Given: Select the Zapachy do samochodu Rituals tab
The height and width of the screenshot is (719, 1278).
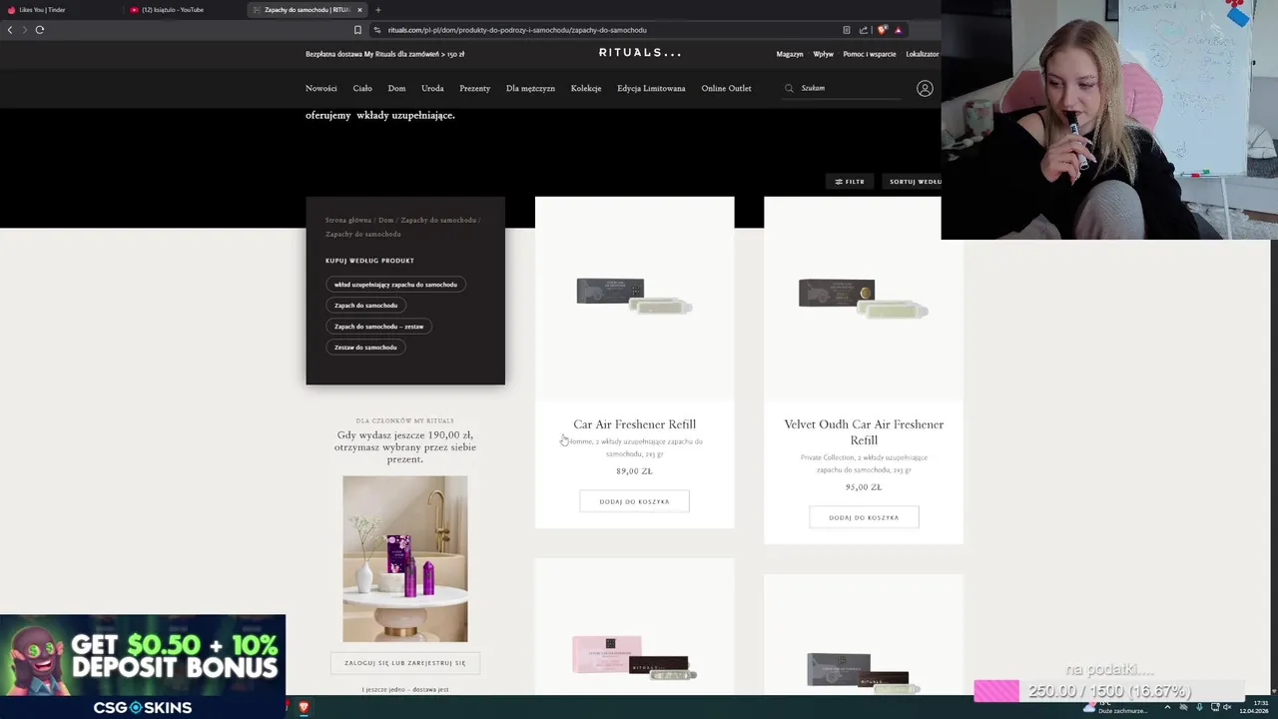Looking at the screenshot, I should click(x=308, y=10).
